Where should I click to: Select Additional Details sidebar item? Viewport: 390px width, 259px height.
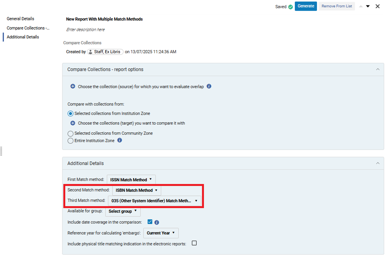(23, 37)
